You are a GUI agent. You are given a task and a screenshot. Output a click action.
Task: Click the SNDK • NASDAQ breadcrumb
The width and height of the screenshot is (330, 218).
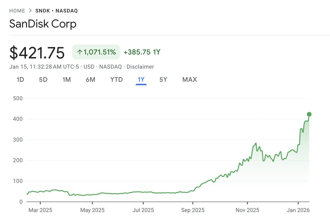(x=56, y=11)
